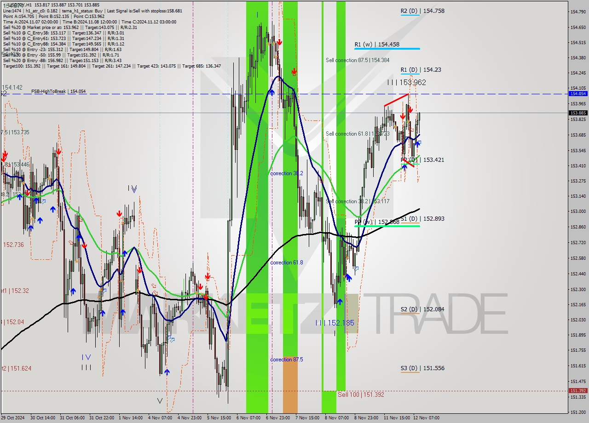
Task: Click the blue correction 38.2 label
Action: (287, 173)
